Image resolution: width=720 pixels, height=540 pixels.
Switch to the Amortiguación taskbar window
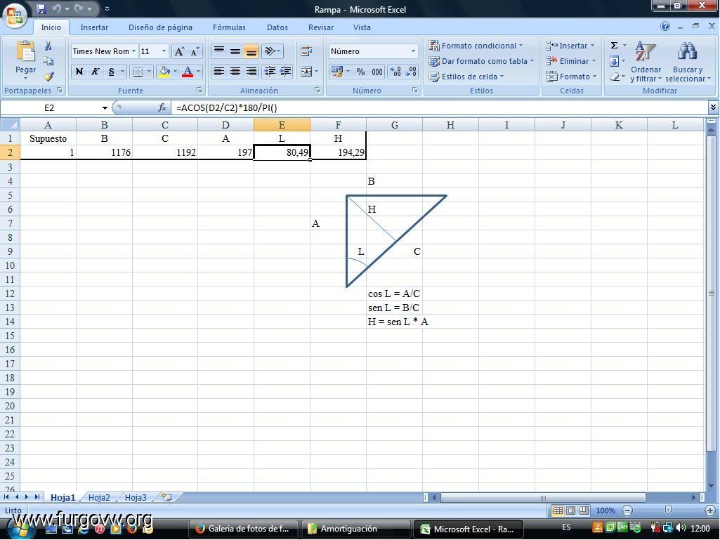(355, 529)
